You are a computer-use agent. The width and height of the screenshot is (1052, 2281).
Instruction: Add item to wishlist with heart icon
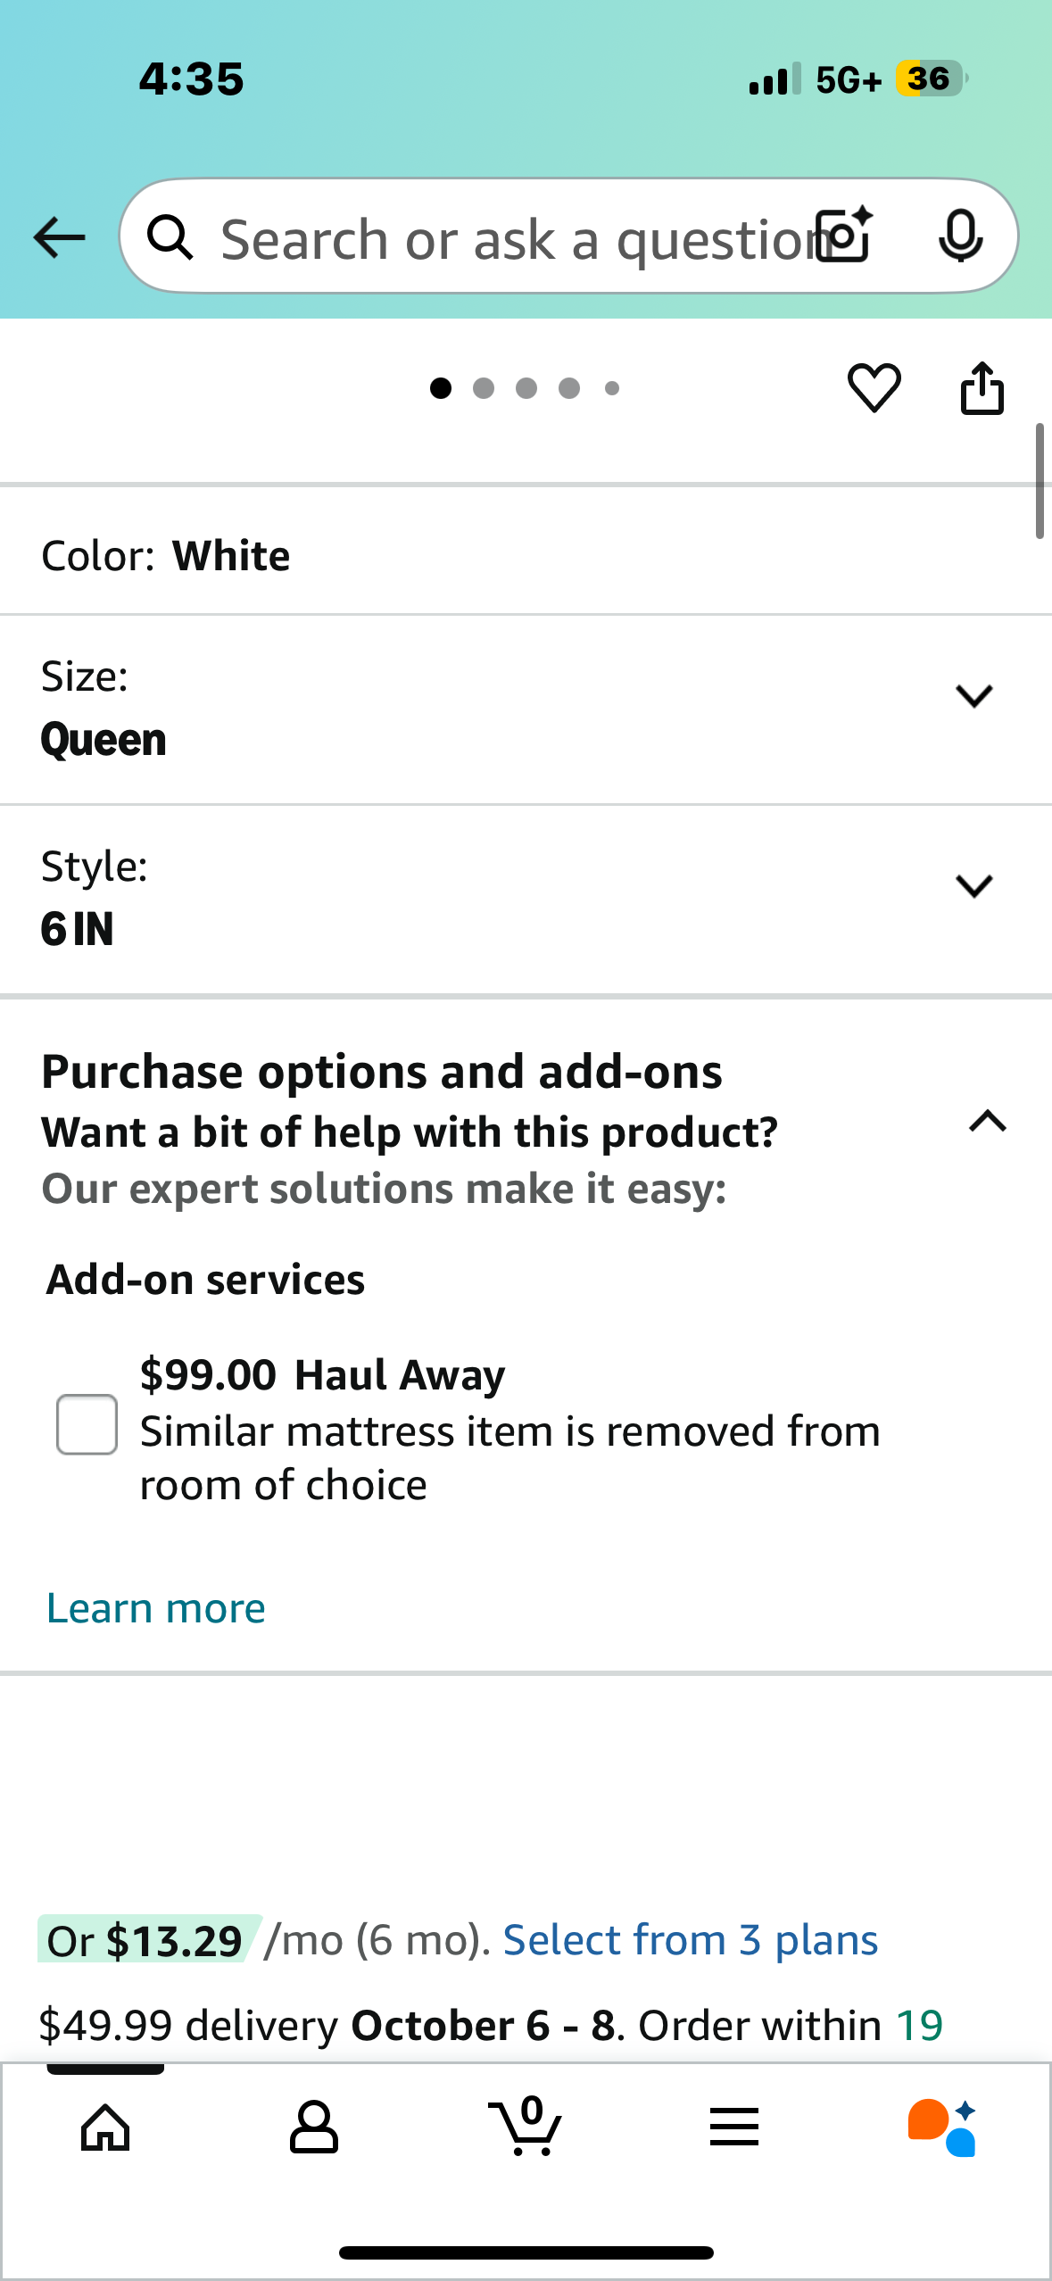874,388
